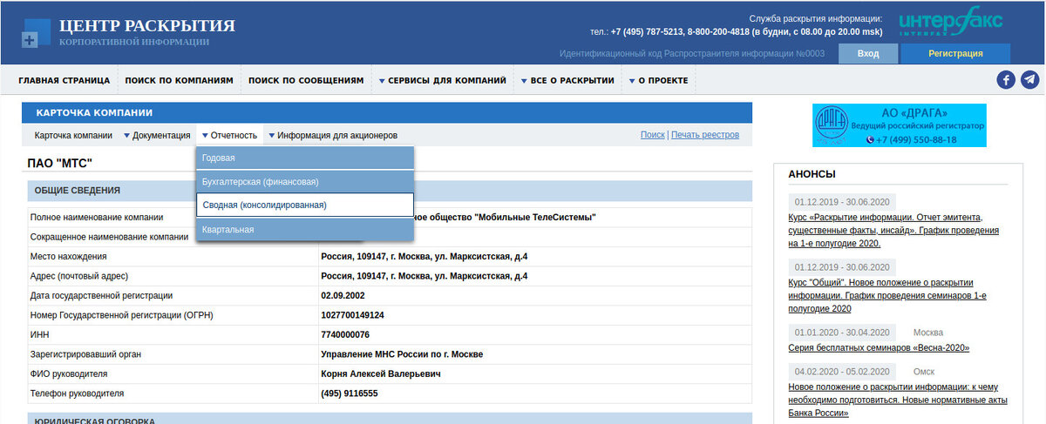
Task: Click the name Корня Алексей Валерьевич
Action: (x=381, y=374)
